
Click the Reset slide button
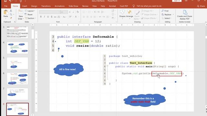[x=29, y=15]
